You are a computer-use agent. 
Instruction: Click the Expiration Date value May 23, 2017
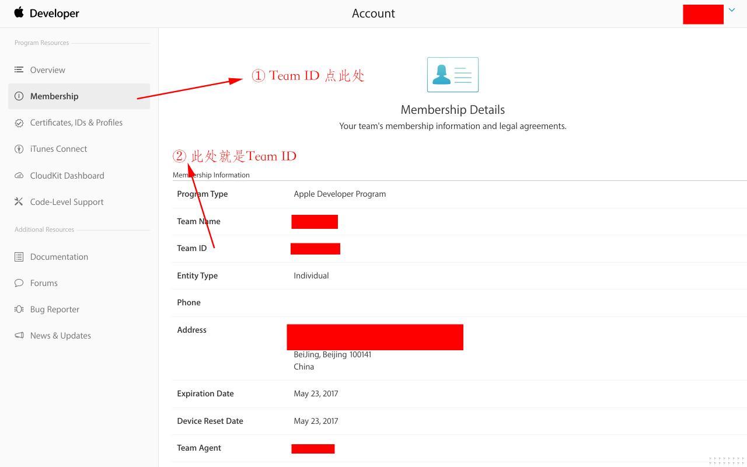pos(316,393)
